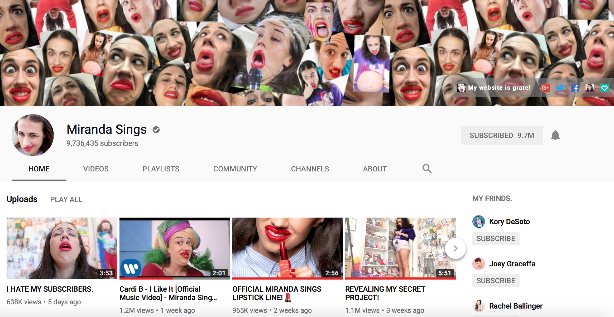Open lipstick line video thumbnail

pyautogui.click(x=288, y=248)
